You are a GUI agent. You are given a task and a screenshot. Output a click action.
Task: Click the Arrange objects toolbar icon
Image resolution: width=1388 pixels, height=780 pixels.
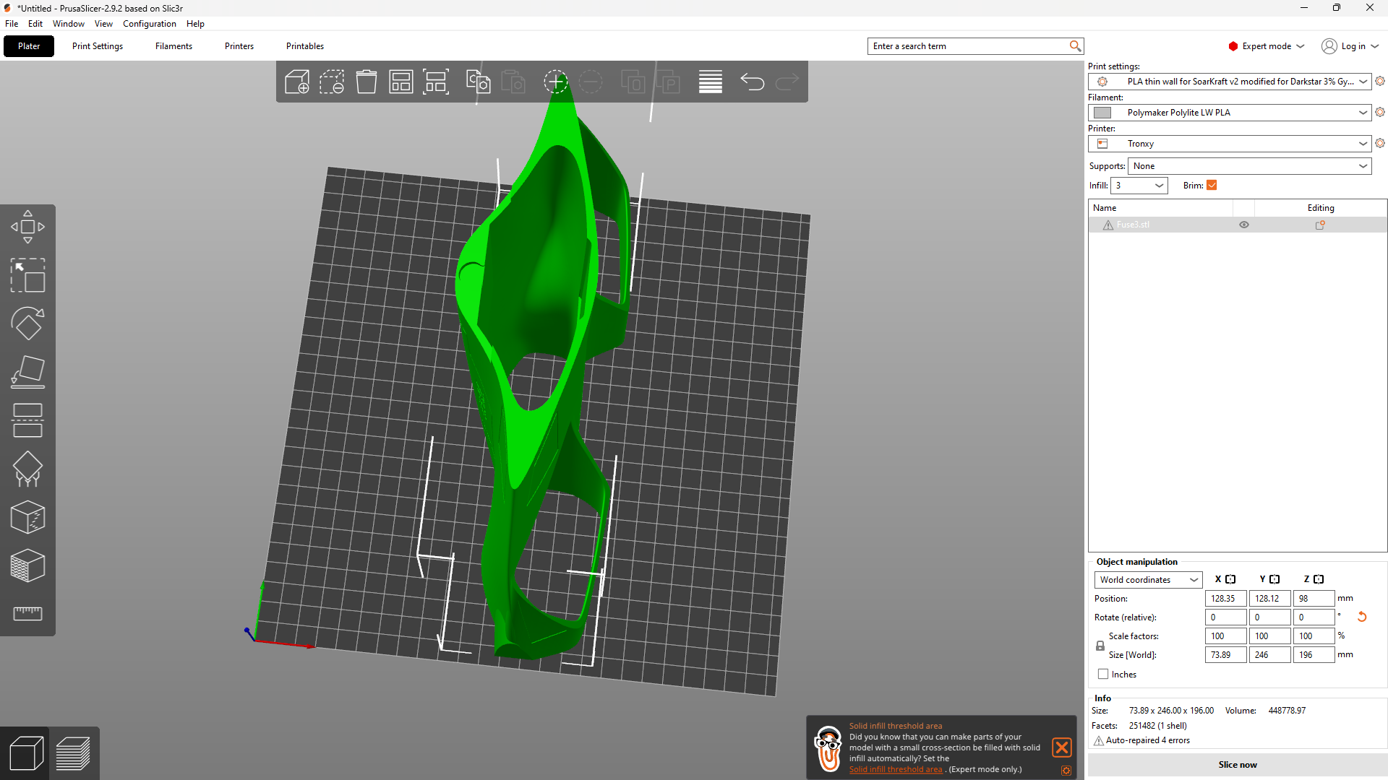[400, 82]
